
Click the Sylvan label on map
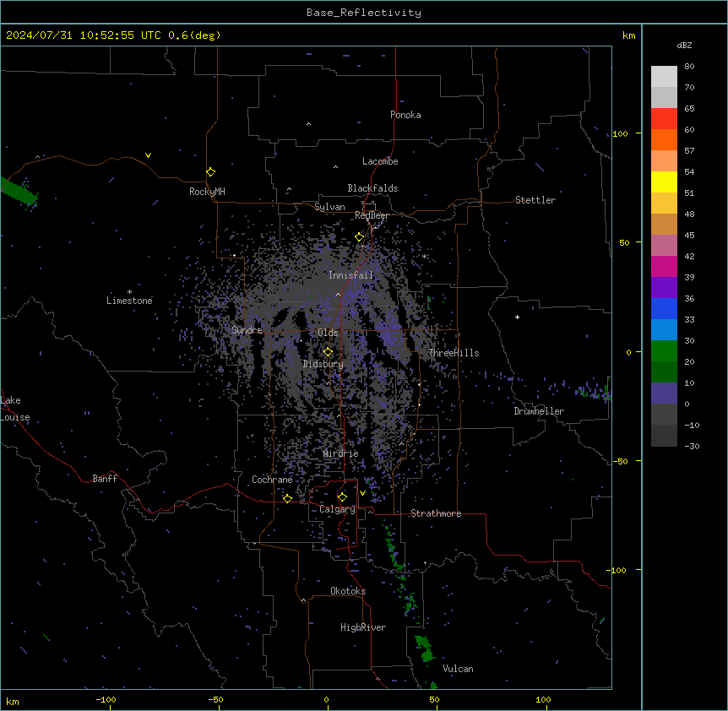point(329,207)
